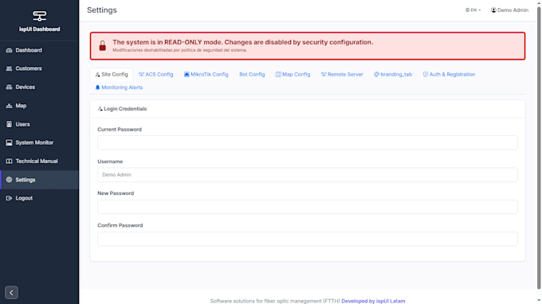Switch to Auth & Registration tab

(449, 75)
